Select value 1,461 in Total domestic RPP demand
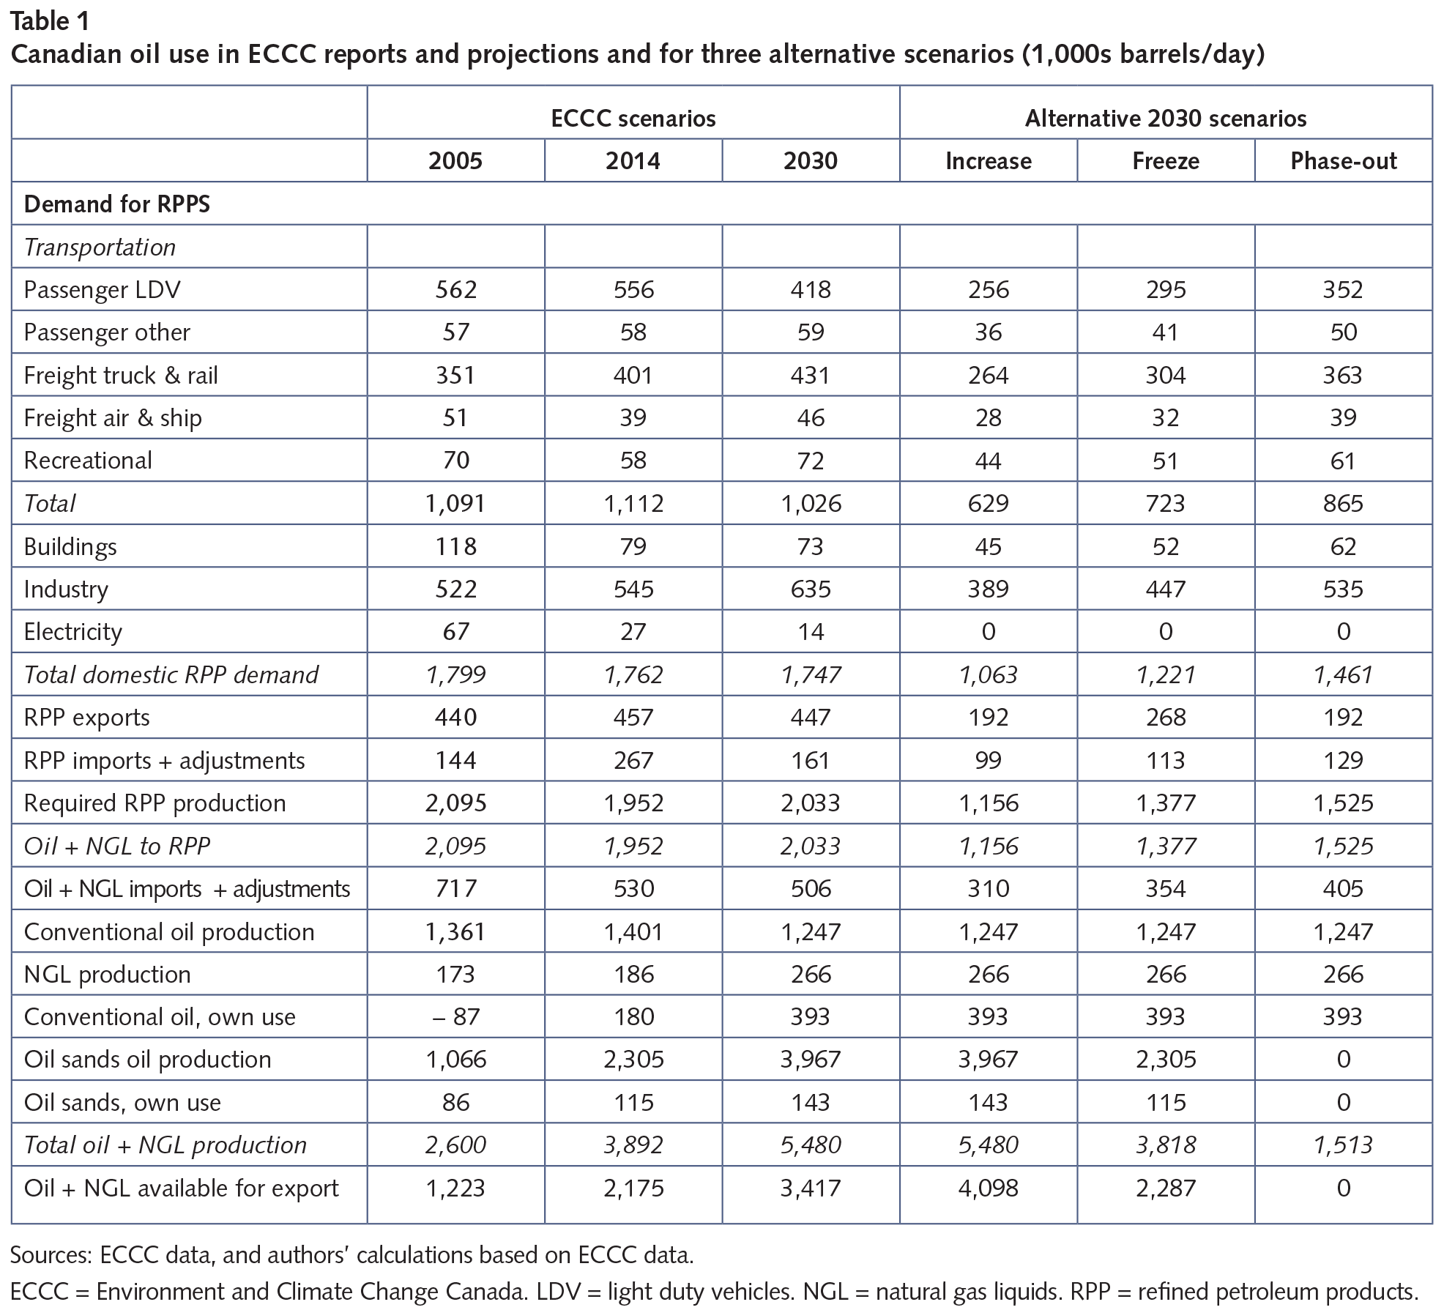Screen dimensions: 1444x1310 1344,674
